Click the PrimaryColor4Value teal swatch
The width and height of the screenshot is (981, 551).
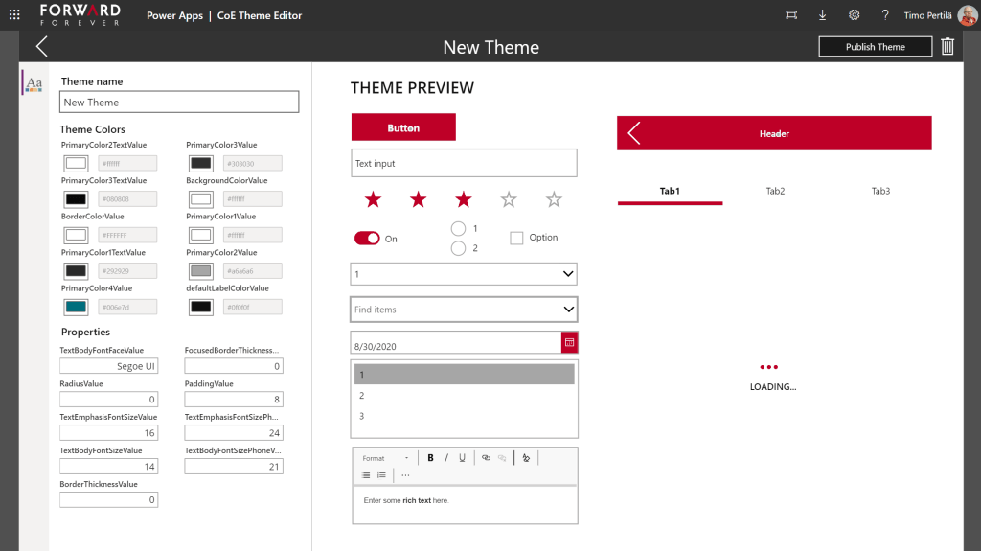coord(76,307)
